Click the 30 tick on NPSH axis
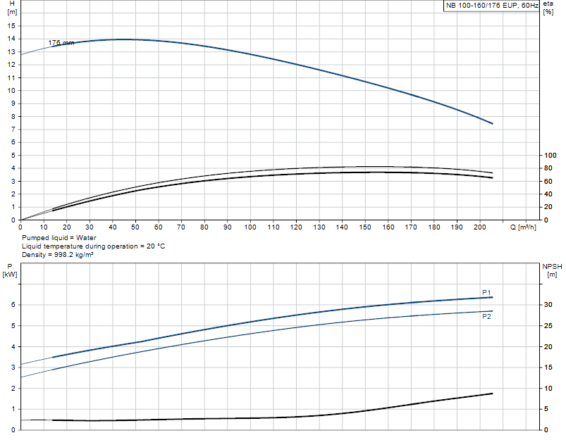 tap(548, 305)
